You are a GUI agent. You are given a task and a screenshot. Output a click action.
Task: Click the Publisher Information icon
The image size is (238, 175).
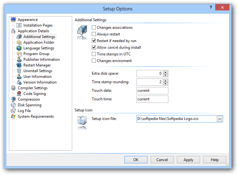point(19,59)
